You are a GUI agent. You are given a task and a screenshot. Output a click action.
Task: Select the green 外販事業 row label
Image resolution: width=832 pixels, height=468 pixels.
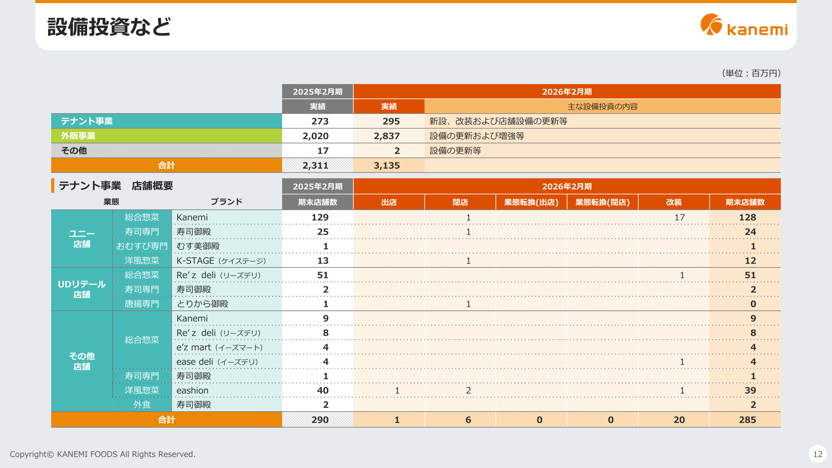[166, 136]
